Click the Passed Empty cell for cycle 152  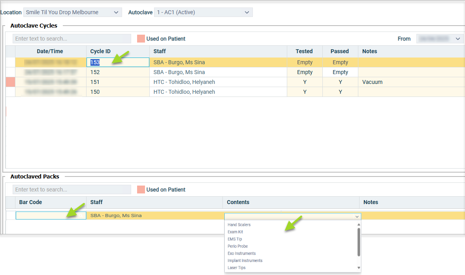click(x=341, y=72)
